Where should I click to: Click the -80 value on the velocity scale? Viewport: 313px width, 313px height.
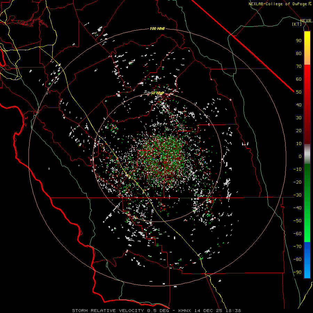point(297,259)
